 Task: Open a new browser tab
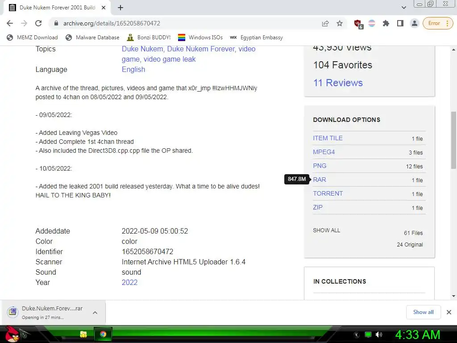(120, 8)
